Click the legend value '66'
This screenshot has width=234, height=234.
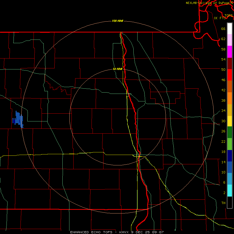click(223, 29)
